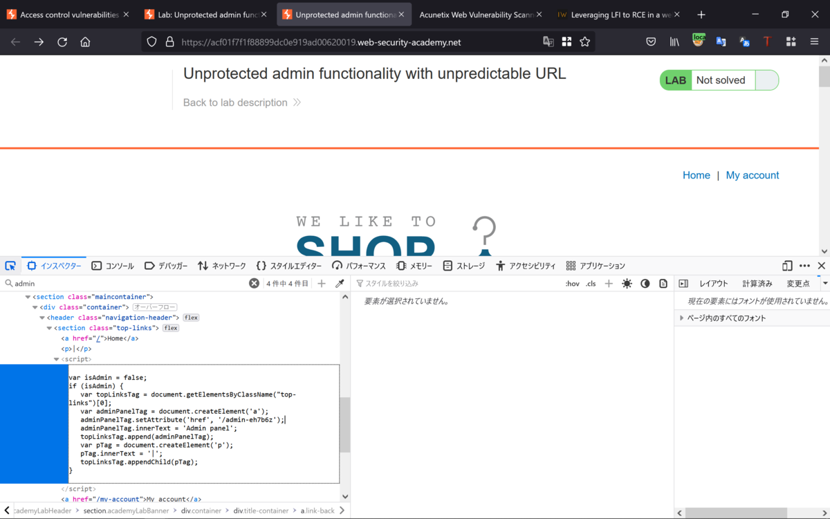Open QR grid icon in address bar
This screenshot has width=830, height=519.
coord(566,42)
